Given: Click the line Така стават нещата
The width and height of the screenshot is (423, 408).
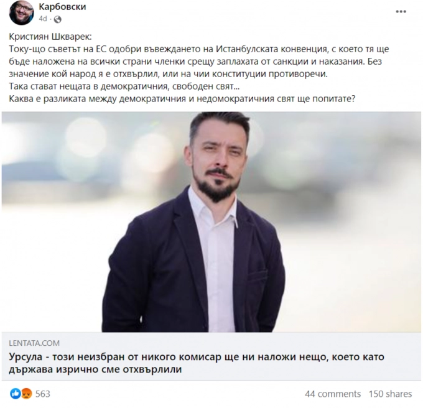Looking at the screenshot, I should (x=124, y=86).
